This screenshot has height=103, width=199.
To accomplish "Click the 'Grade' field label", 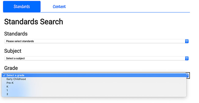I will coord(11,68).
